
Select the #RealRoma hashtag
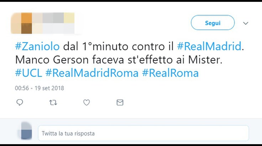click(170, 73)
